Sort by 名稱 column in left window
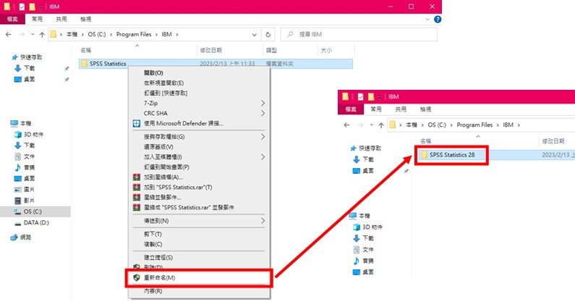575x302 pixels. point(86,51)
